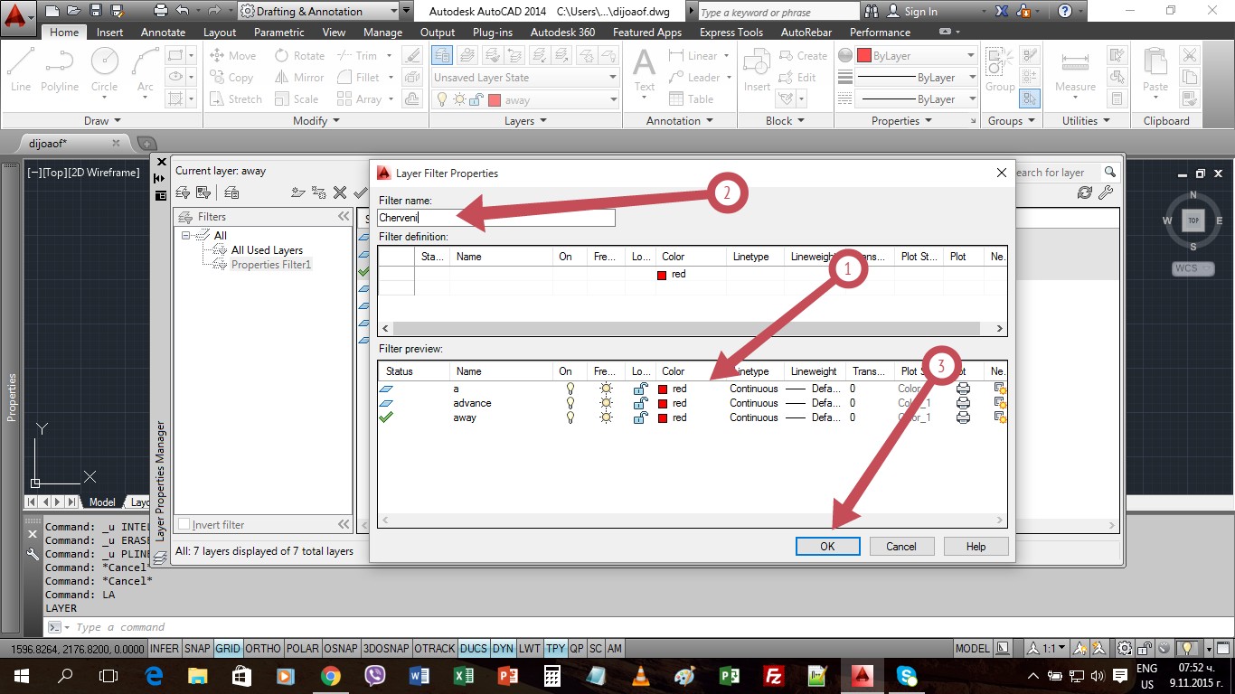Click Sign In at the top
The width and height of the screenshot is (1235, 694).
coord(912,12)
